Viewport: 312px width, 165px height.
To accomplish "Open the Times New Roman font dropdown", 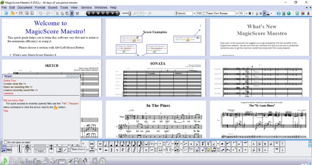I will (237, 13).
